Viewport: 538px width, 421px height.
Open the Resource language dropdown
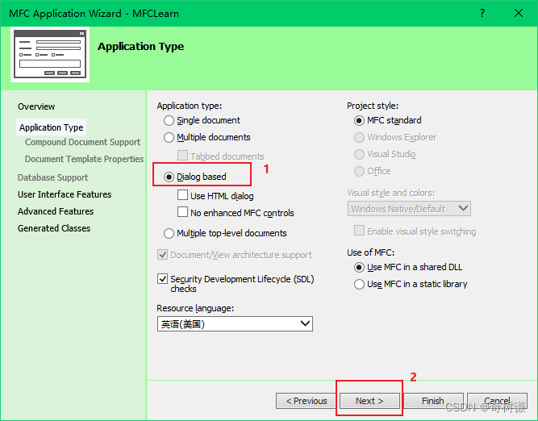click(x=235, y=324)
